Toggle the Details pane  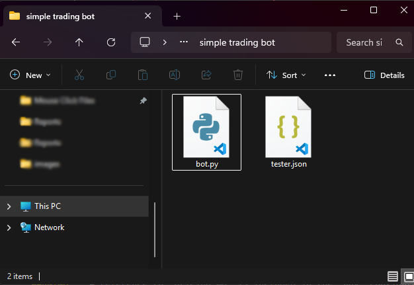384,75
